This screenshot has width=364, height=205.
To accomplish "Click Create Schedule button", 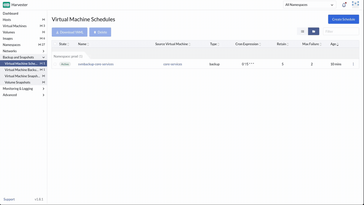I will pyautogui.click(x=343, y=19).
